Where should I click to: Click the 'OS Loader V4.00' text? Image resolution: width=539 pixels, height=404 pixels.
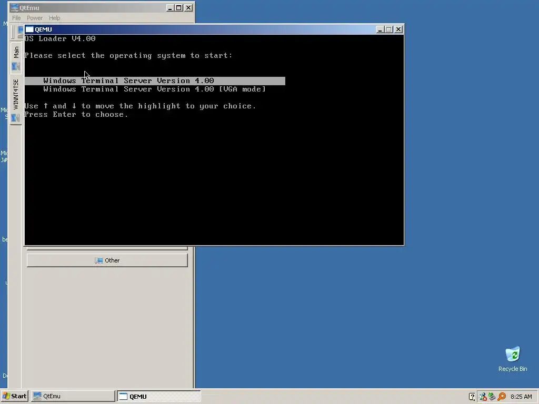click(60, 38)
